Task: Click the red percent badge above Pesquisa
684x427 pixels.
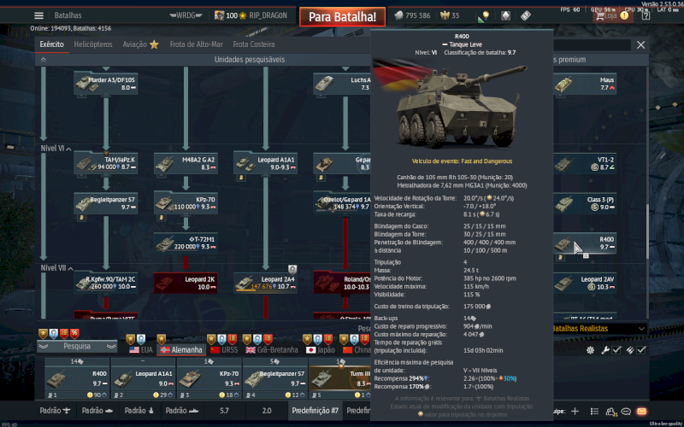Action: [x=74, y=334]
